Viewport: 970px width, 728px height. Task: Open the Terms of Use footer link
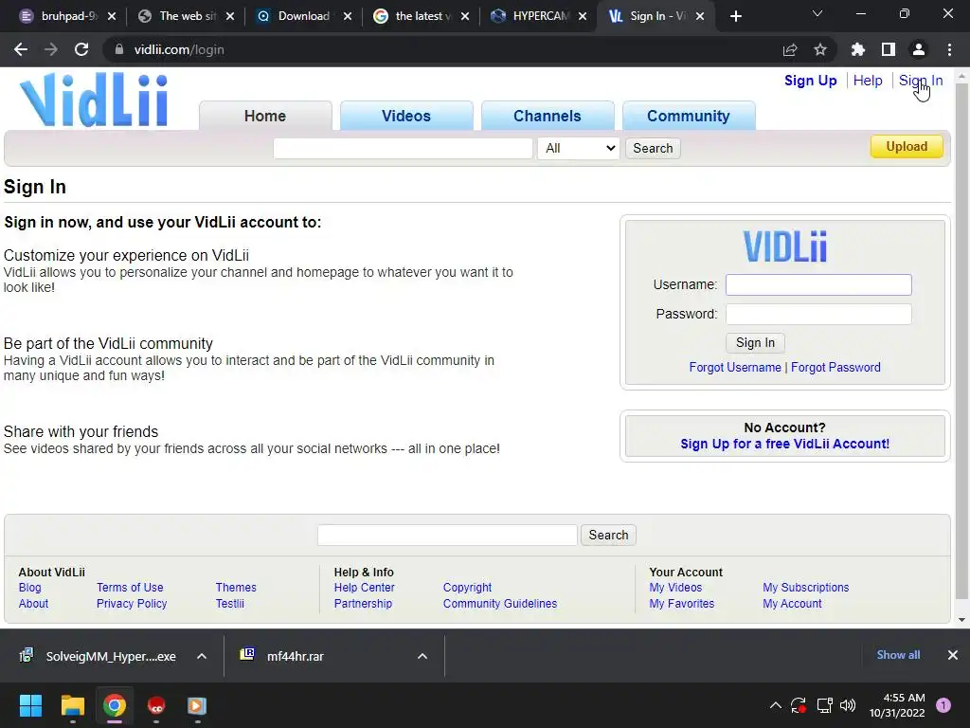click(x=130, y=588)
